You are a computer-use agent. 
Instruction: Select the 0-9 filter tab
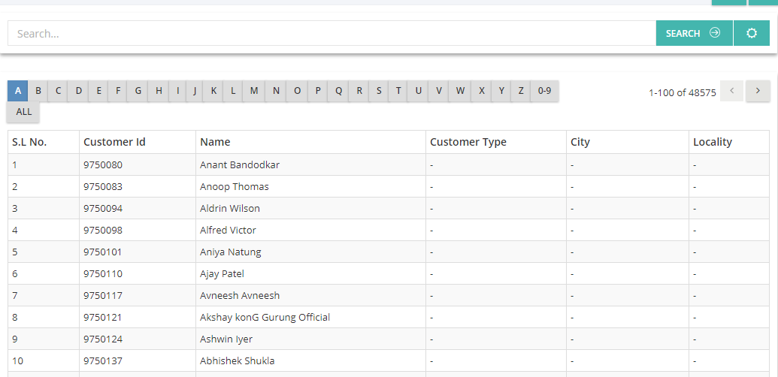click(x=544, y=91)
